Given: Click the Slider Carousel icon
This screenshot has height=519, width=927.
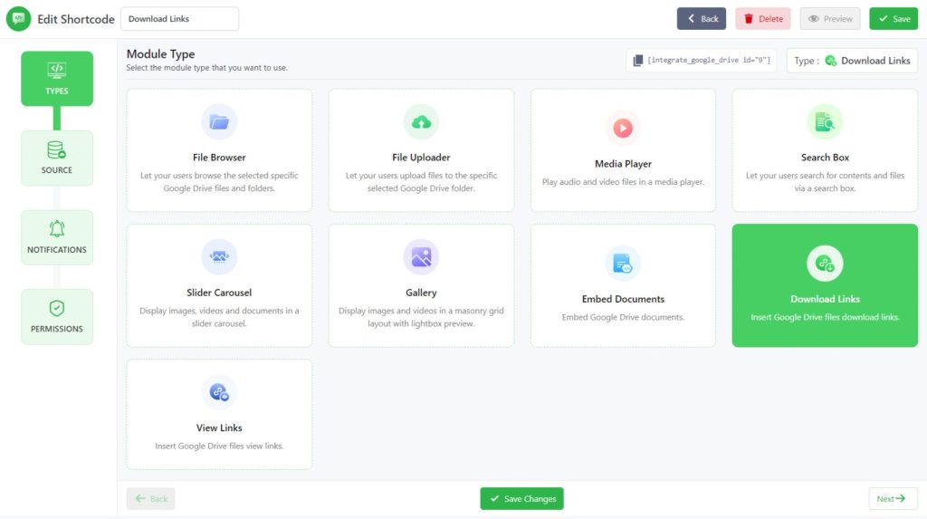Looking at the screenshot, I should pyautogui.click(x=219, y=257).
